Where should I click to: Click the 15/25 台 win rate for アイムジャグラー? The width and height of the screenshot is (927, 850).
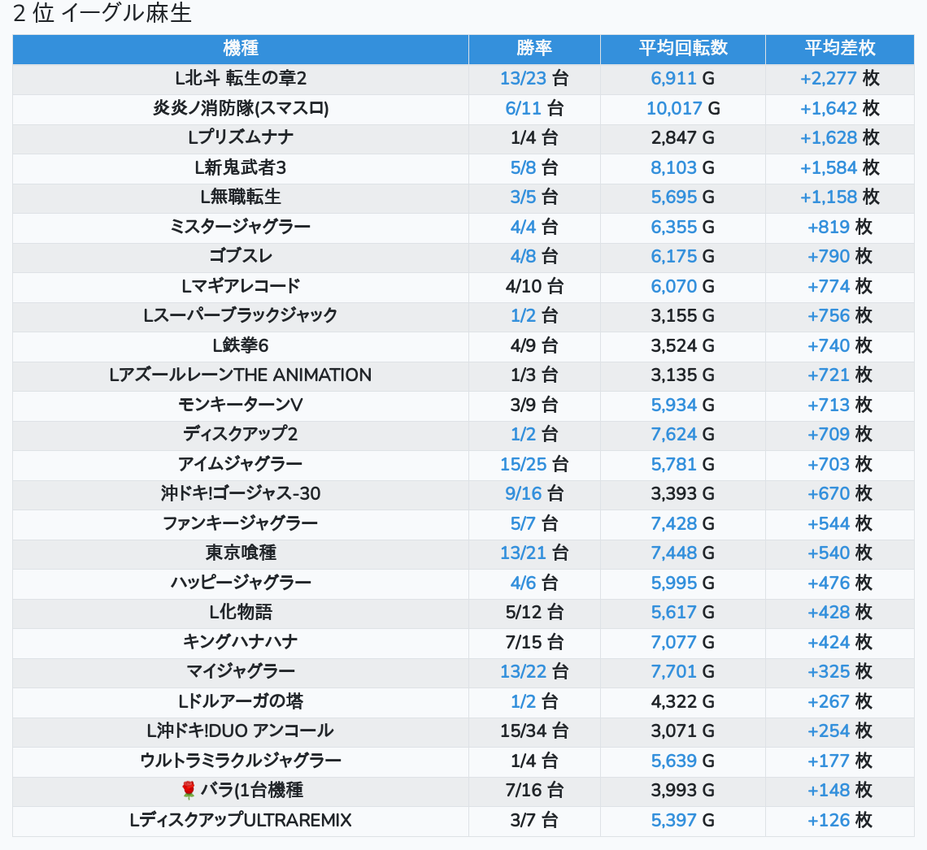(534, 464)
